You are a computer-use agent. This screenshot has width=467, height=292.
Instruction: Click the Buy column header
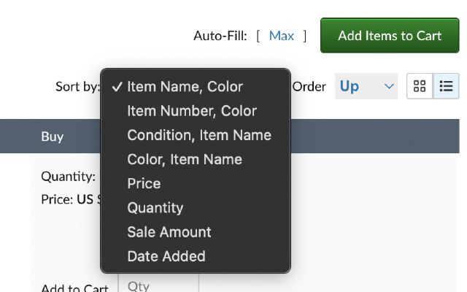coord(53,137)
